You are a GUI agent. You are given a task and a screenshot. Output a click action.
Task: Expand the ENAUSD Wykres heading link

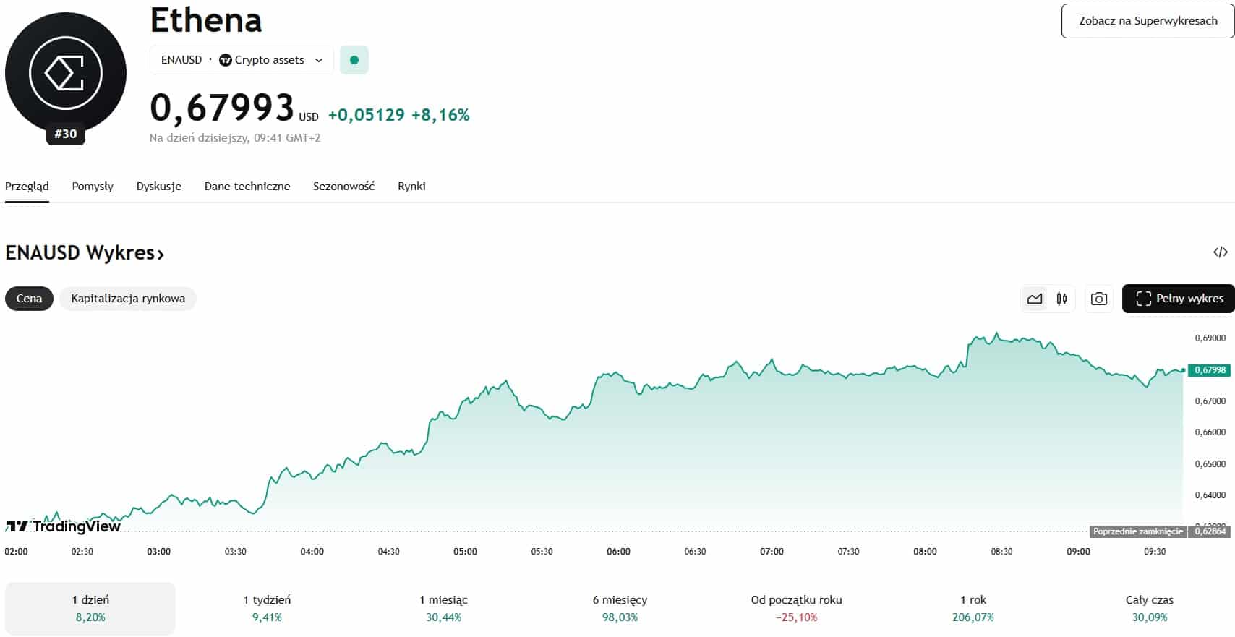point(85,253)
